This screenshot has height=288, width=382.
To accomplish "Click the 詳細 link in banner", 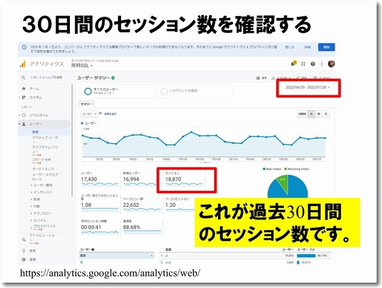I will tap(307, 47).
